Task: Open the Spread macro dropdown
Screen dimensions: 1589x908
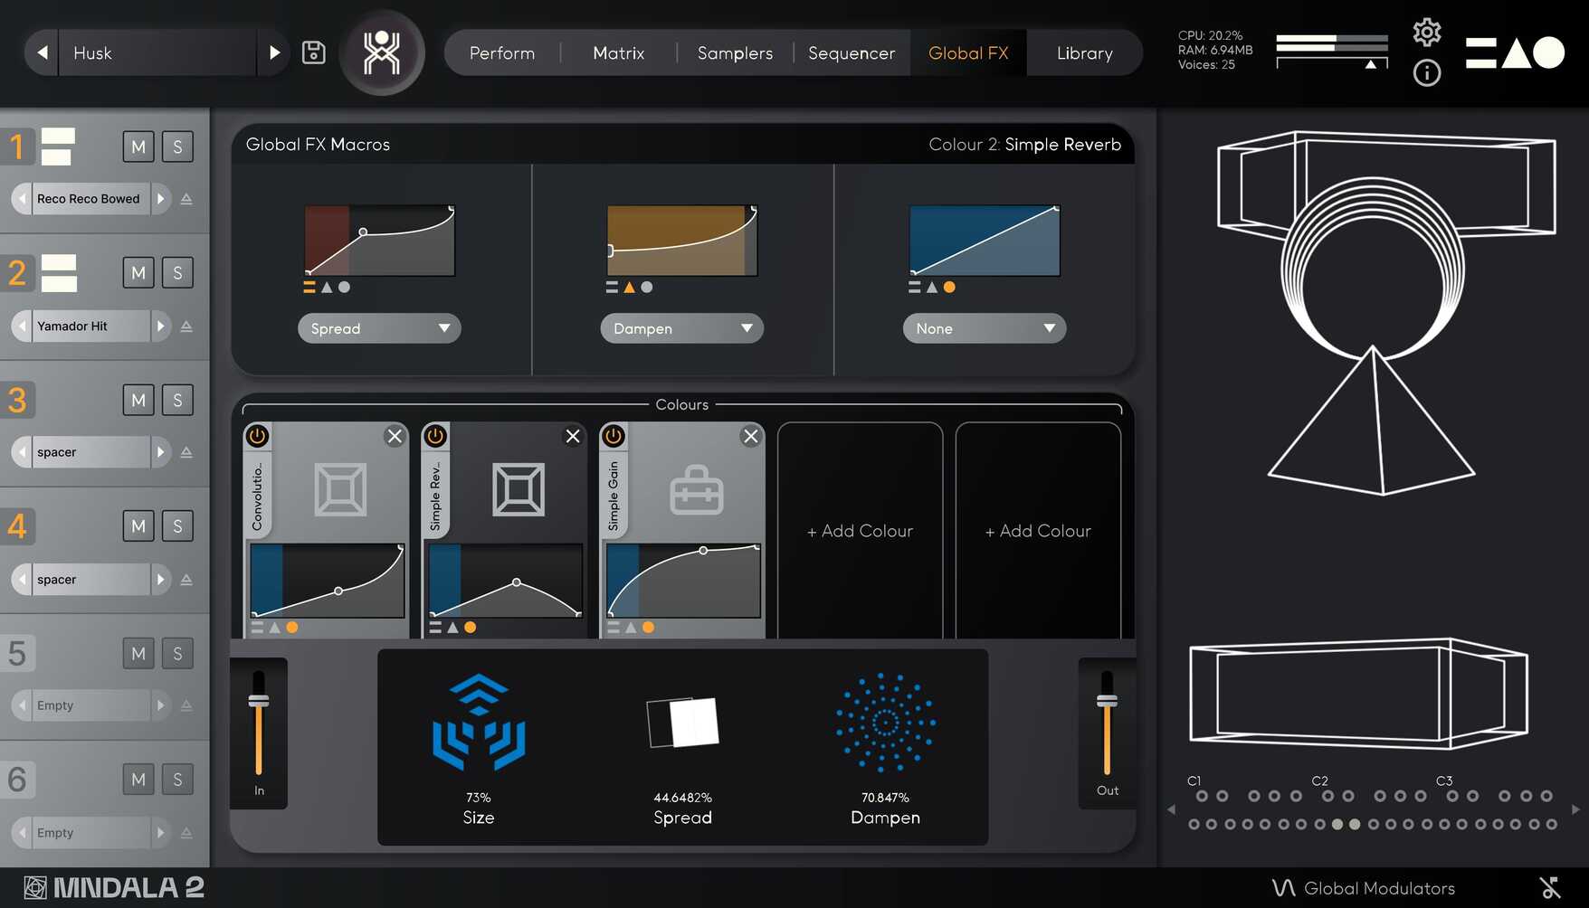Action: [379, 328]
